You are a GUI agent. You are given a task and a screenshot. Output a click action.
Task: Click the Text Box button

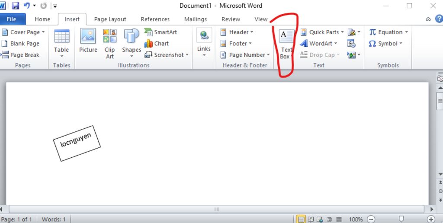click(286, 45)
